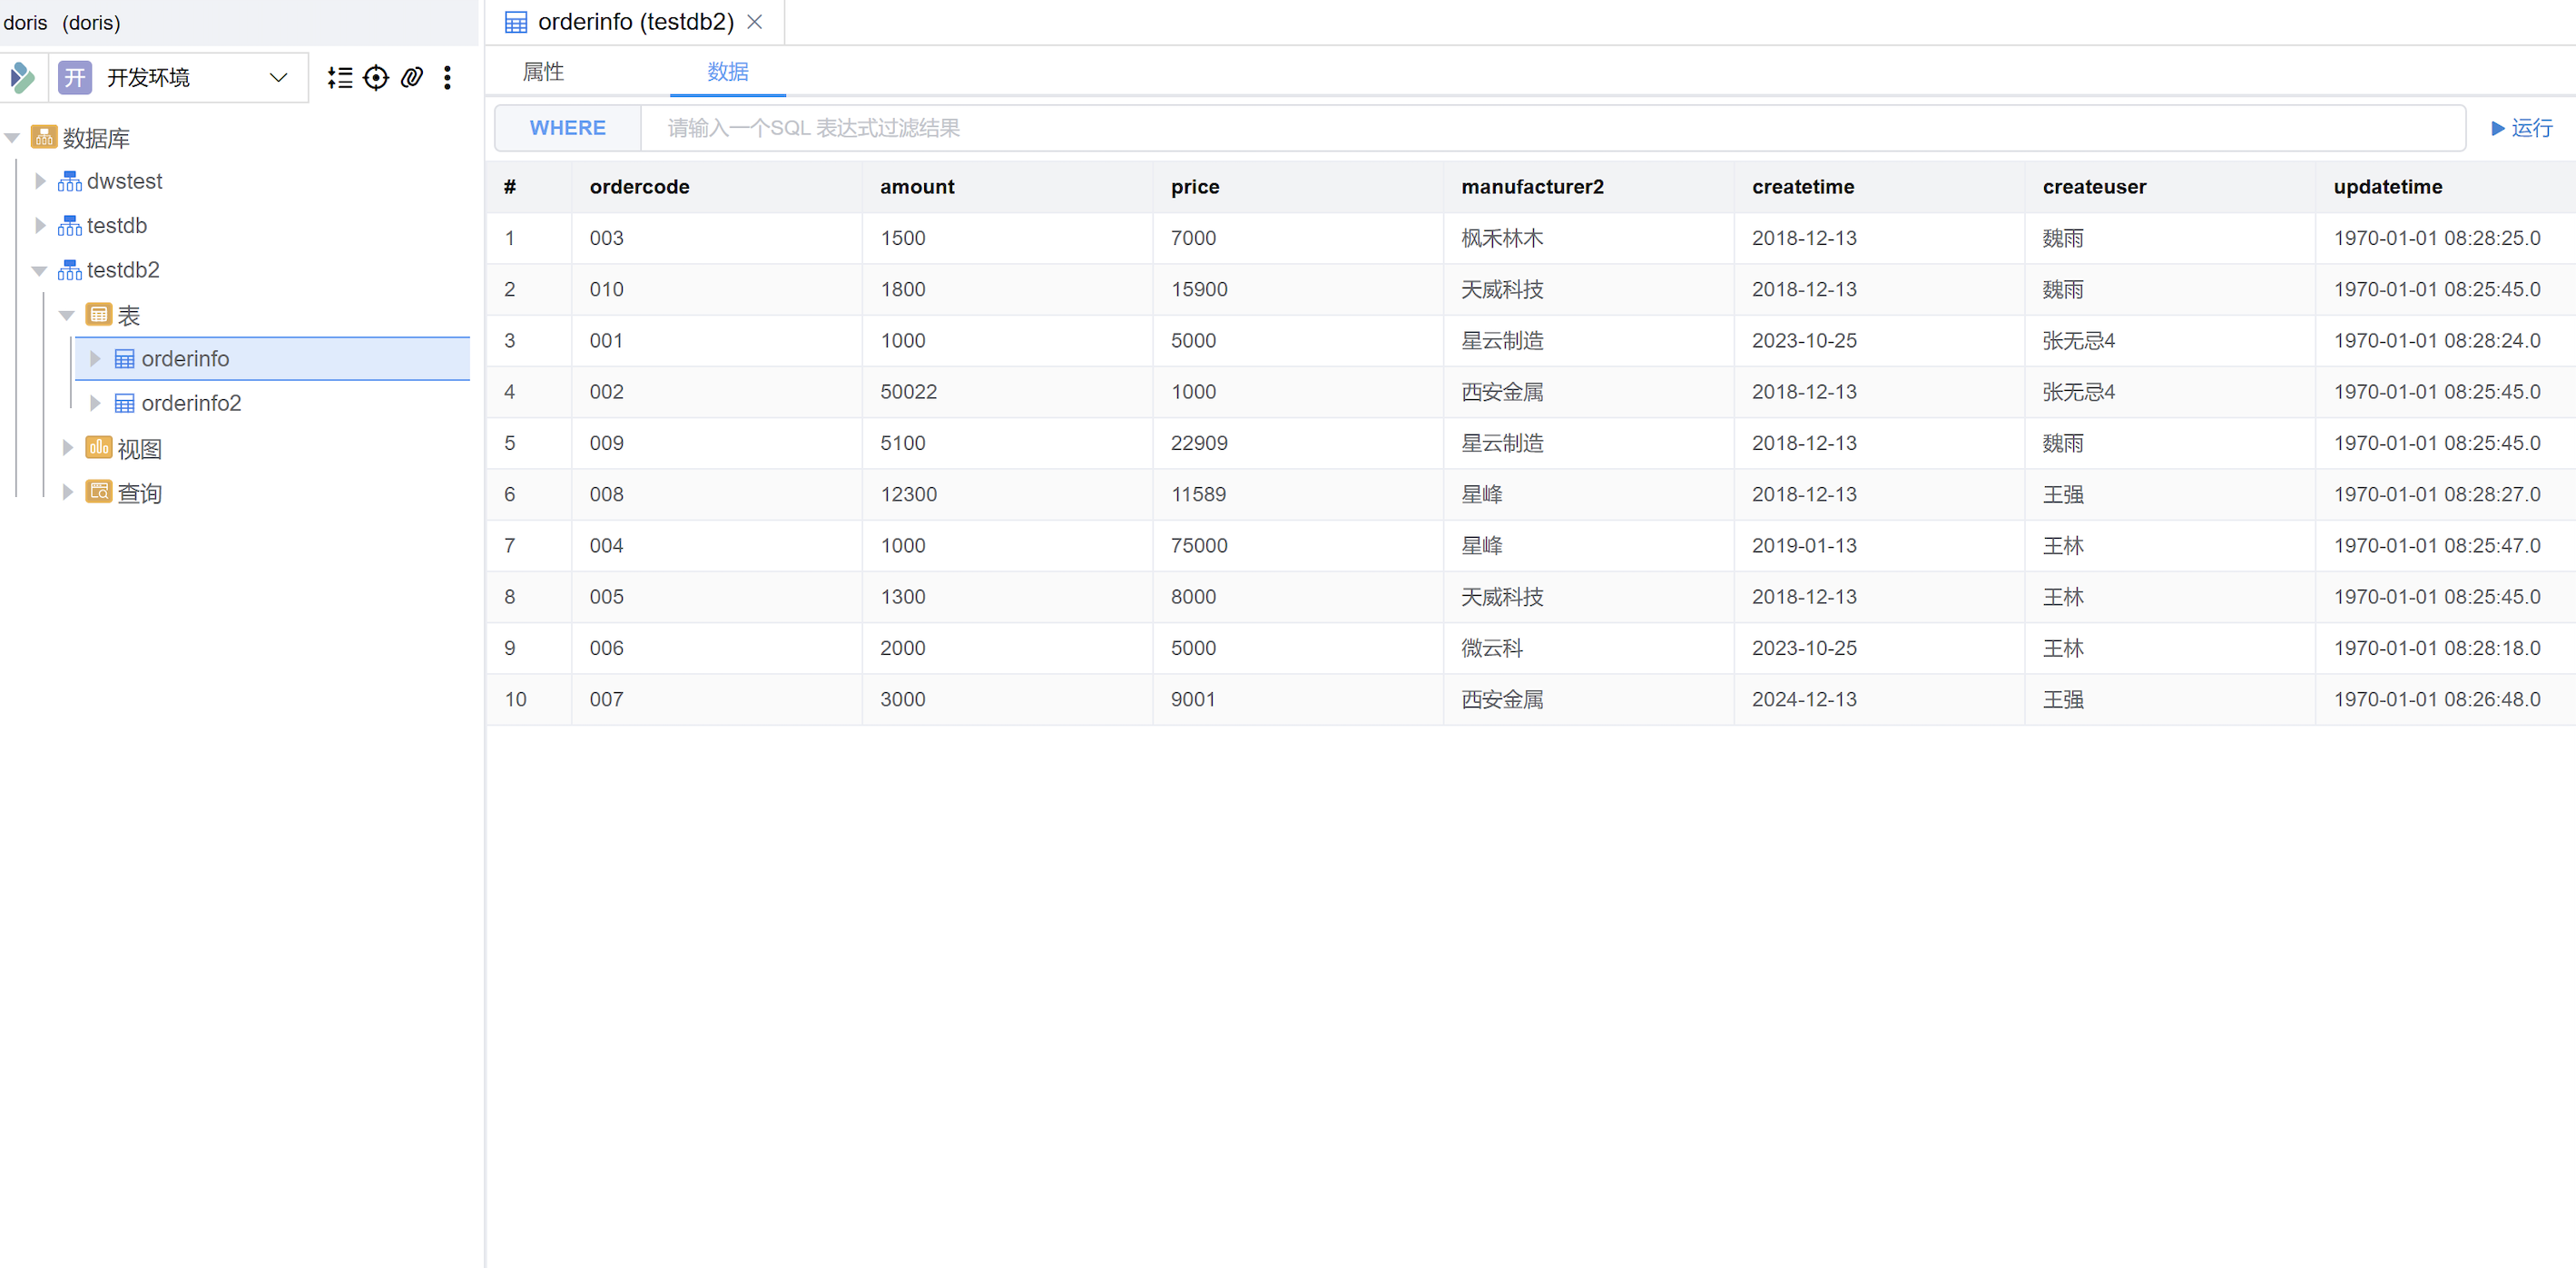The image size is (2576, 1268).
Task: Select the 数据 data tab
Action: (727, 72)
